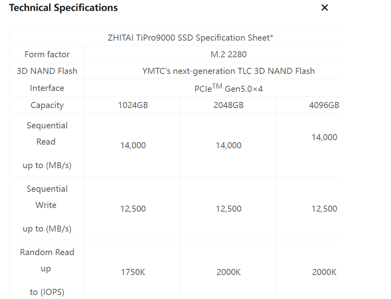391x299 pixels.
Task: Click the Technical Specifications heading
Action: pyautogui.click(x=64, y=8)
